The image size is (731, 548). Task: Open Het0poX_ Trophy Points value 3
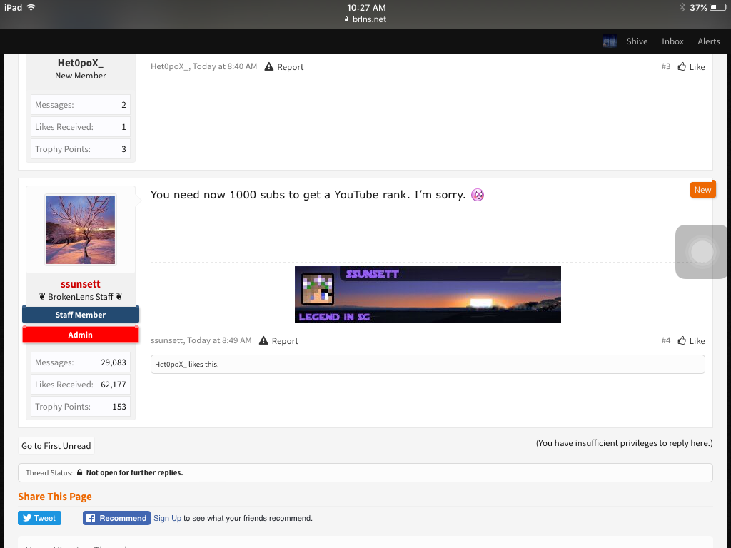coord(123,149)
